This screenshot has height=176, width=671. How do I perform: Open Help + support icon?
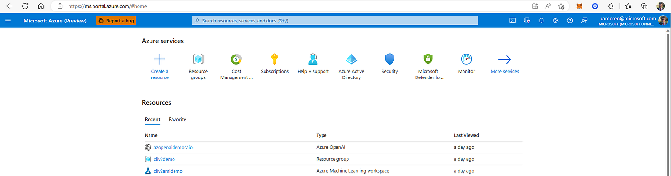click(313, 59)
